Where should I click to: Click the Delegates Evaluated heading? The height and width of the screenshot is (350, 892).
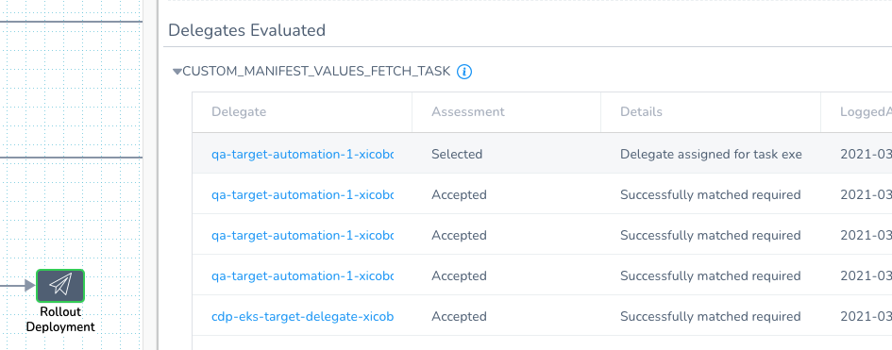coord(247,30)
